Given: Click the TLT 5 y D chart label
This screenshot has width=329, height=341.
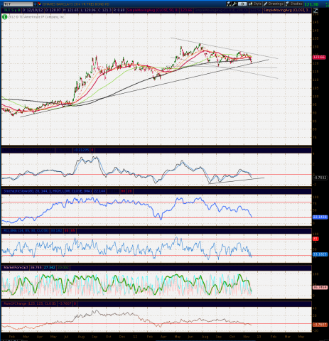Looking at the screenshot, I should click(11, 10).
